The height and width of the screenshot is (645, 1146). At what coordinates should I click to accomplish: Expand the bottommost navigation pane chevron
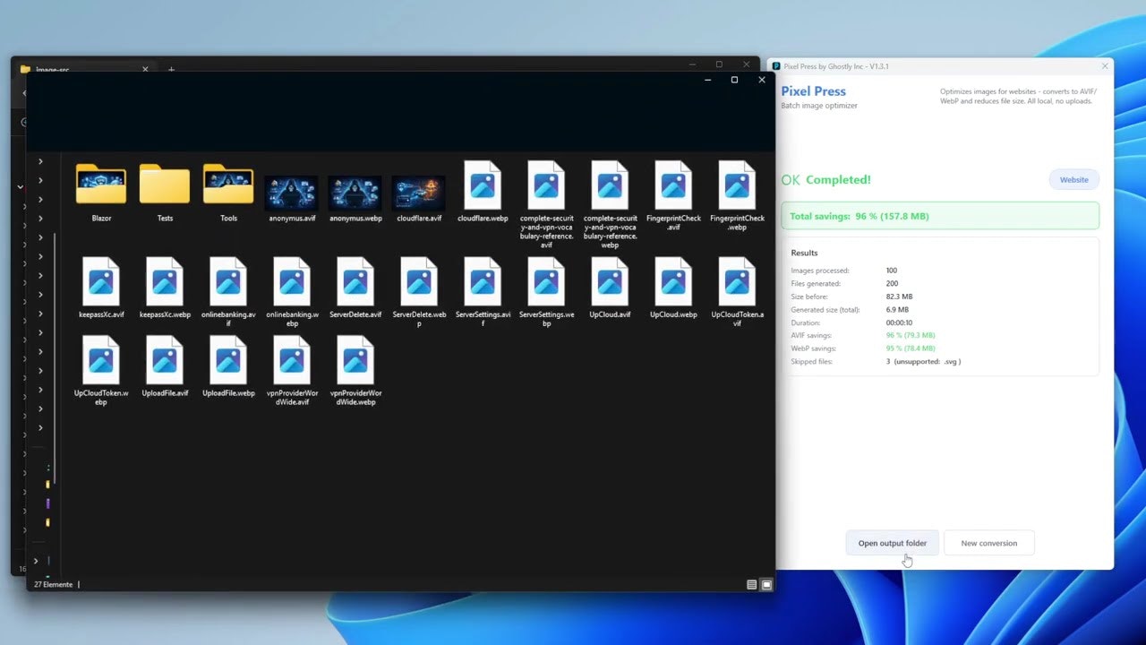click(36, 561)
